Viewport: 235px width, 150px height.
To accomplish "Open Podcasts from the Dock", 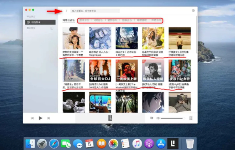I will (x=149, y=144).
